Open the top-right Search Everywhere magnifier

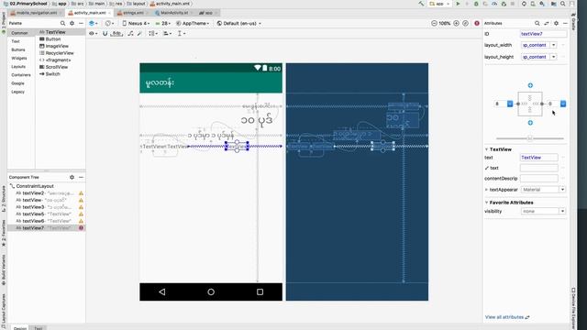[x=562, y=4]
